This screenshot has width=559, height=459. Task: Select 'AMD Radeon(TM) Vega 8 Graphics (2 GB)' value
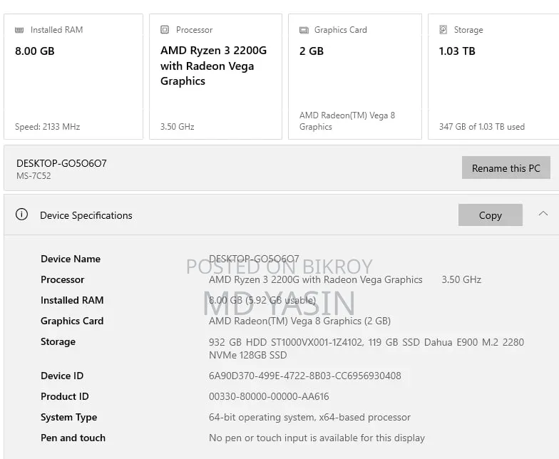pos(299,321)
